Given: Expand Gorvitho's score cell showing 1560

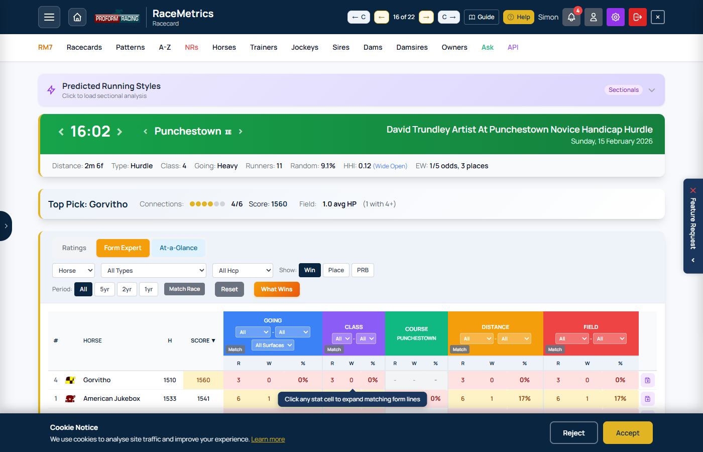Looking at the screenshot, I should point(203,380).
